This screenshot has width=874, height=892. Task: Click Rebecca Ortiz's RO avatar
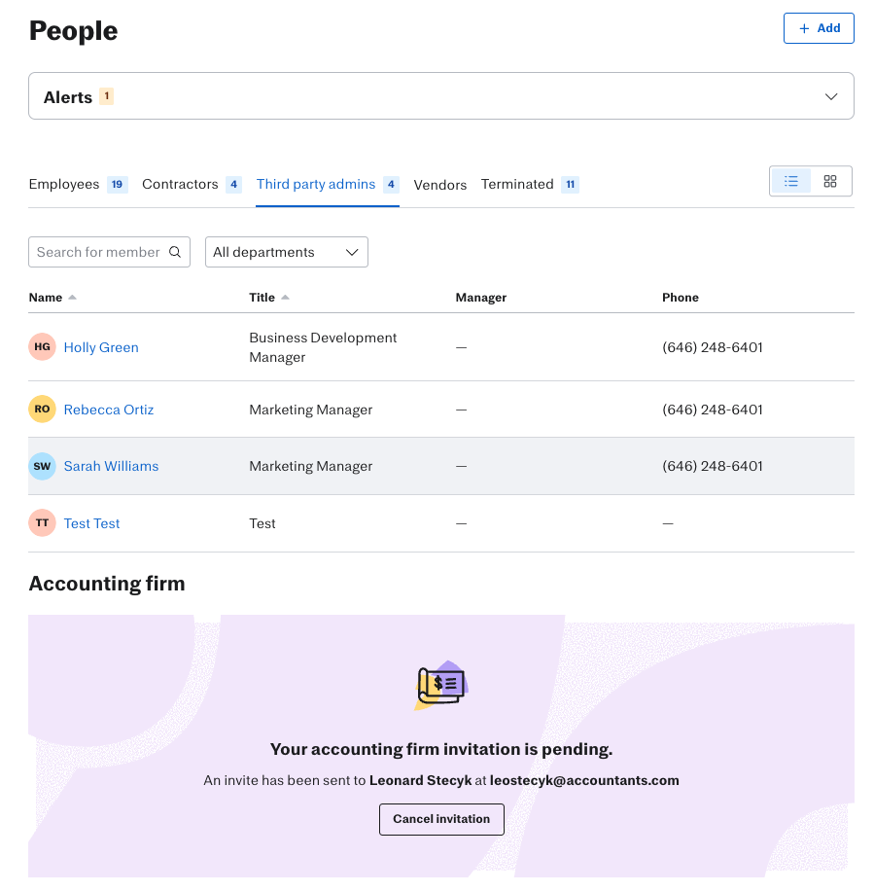click(x=42, y=410)
